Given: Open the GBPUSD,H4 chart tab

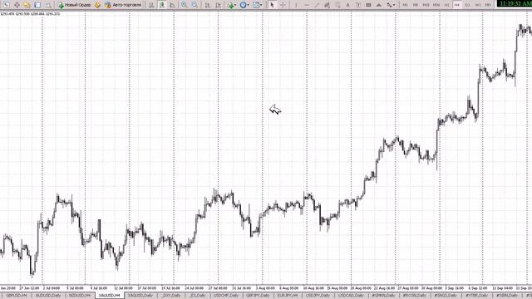Looking at the screenshot, I should pyautogui.click(x=16, y=296).
